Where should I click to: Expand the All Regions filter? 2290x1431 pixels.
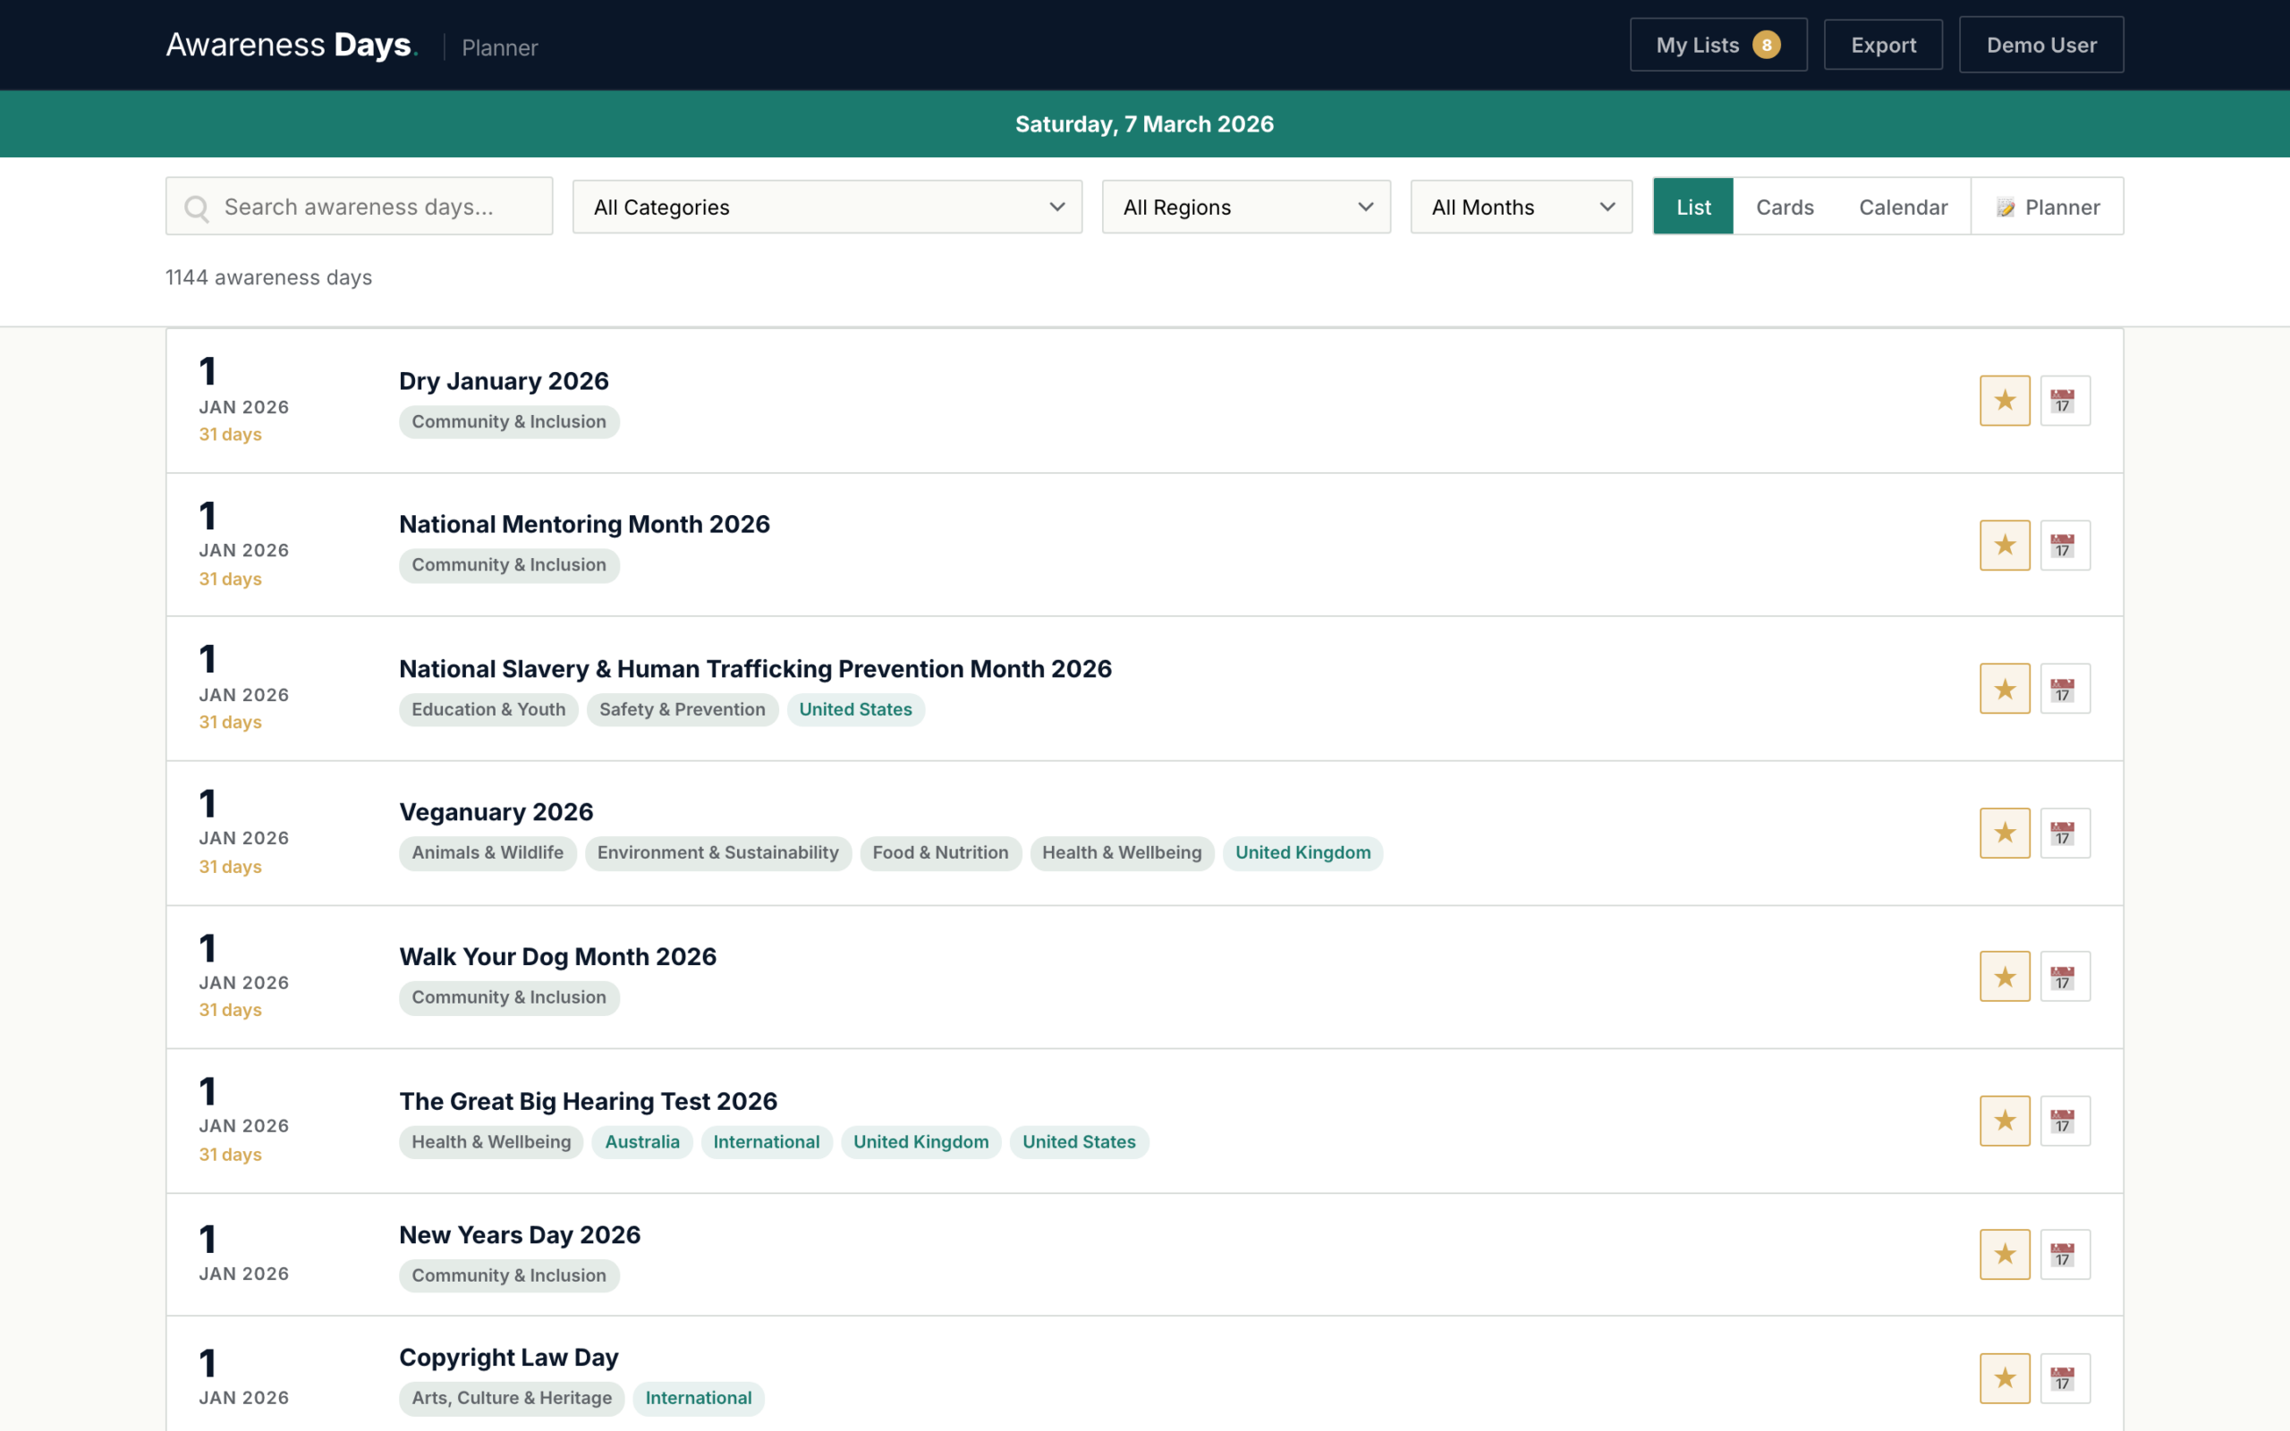tap(1245, 207)
